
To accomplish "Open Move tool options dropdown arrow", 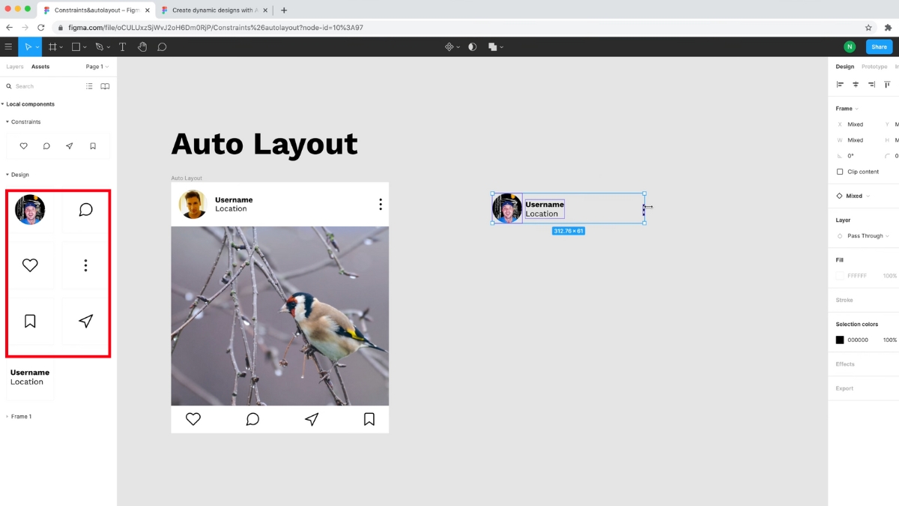I will click(37, 47).
